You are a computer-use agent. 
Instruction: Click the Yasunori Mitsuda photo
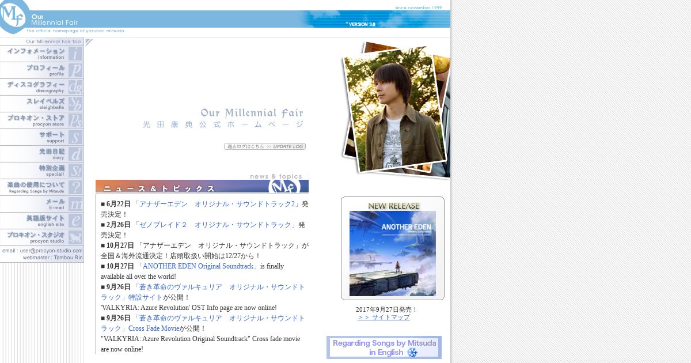tap(394, 111)
